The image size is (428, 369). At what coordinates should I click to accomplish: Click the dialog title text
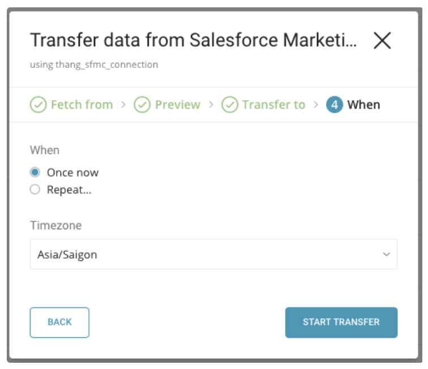pos(194,41)
